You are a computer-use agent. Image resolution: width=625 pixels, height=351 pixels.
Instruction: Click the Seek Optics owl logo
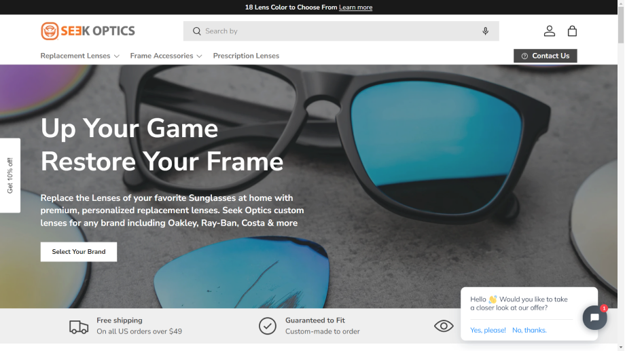click(x=50, y=31)
